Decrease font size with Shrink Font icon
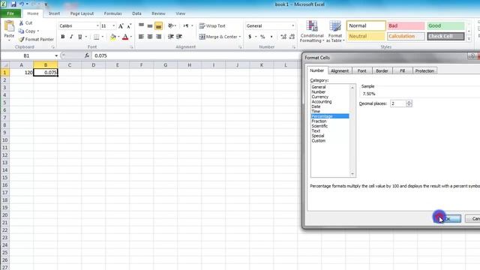 click(129, 26)
